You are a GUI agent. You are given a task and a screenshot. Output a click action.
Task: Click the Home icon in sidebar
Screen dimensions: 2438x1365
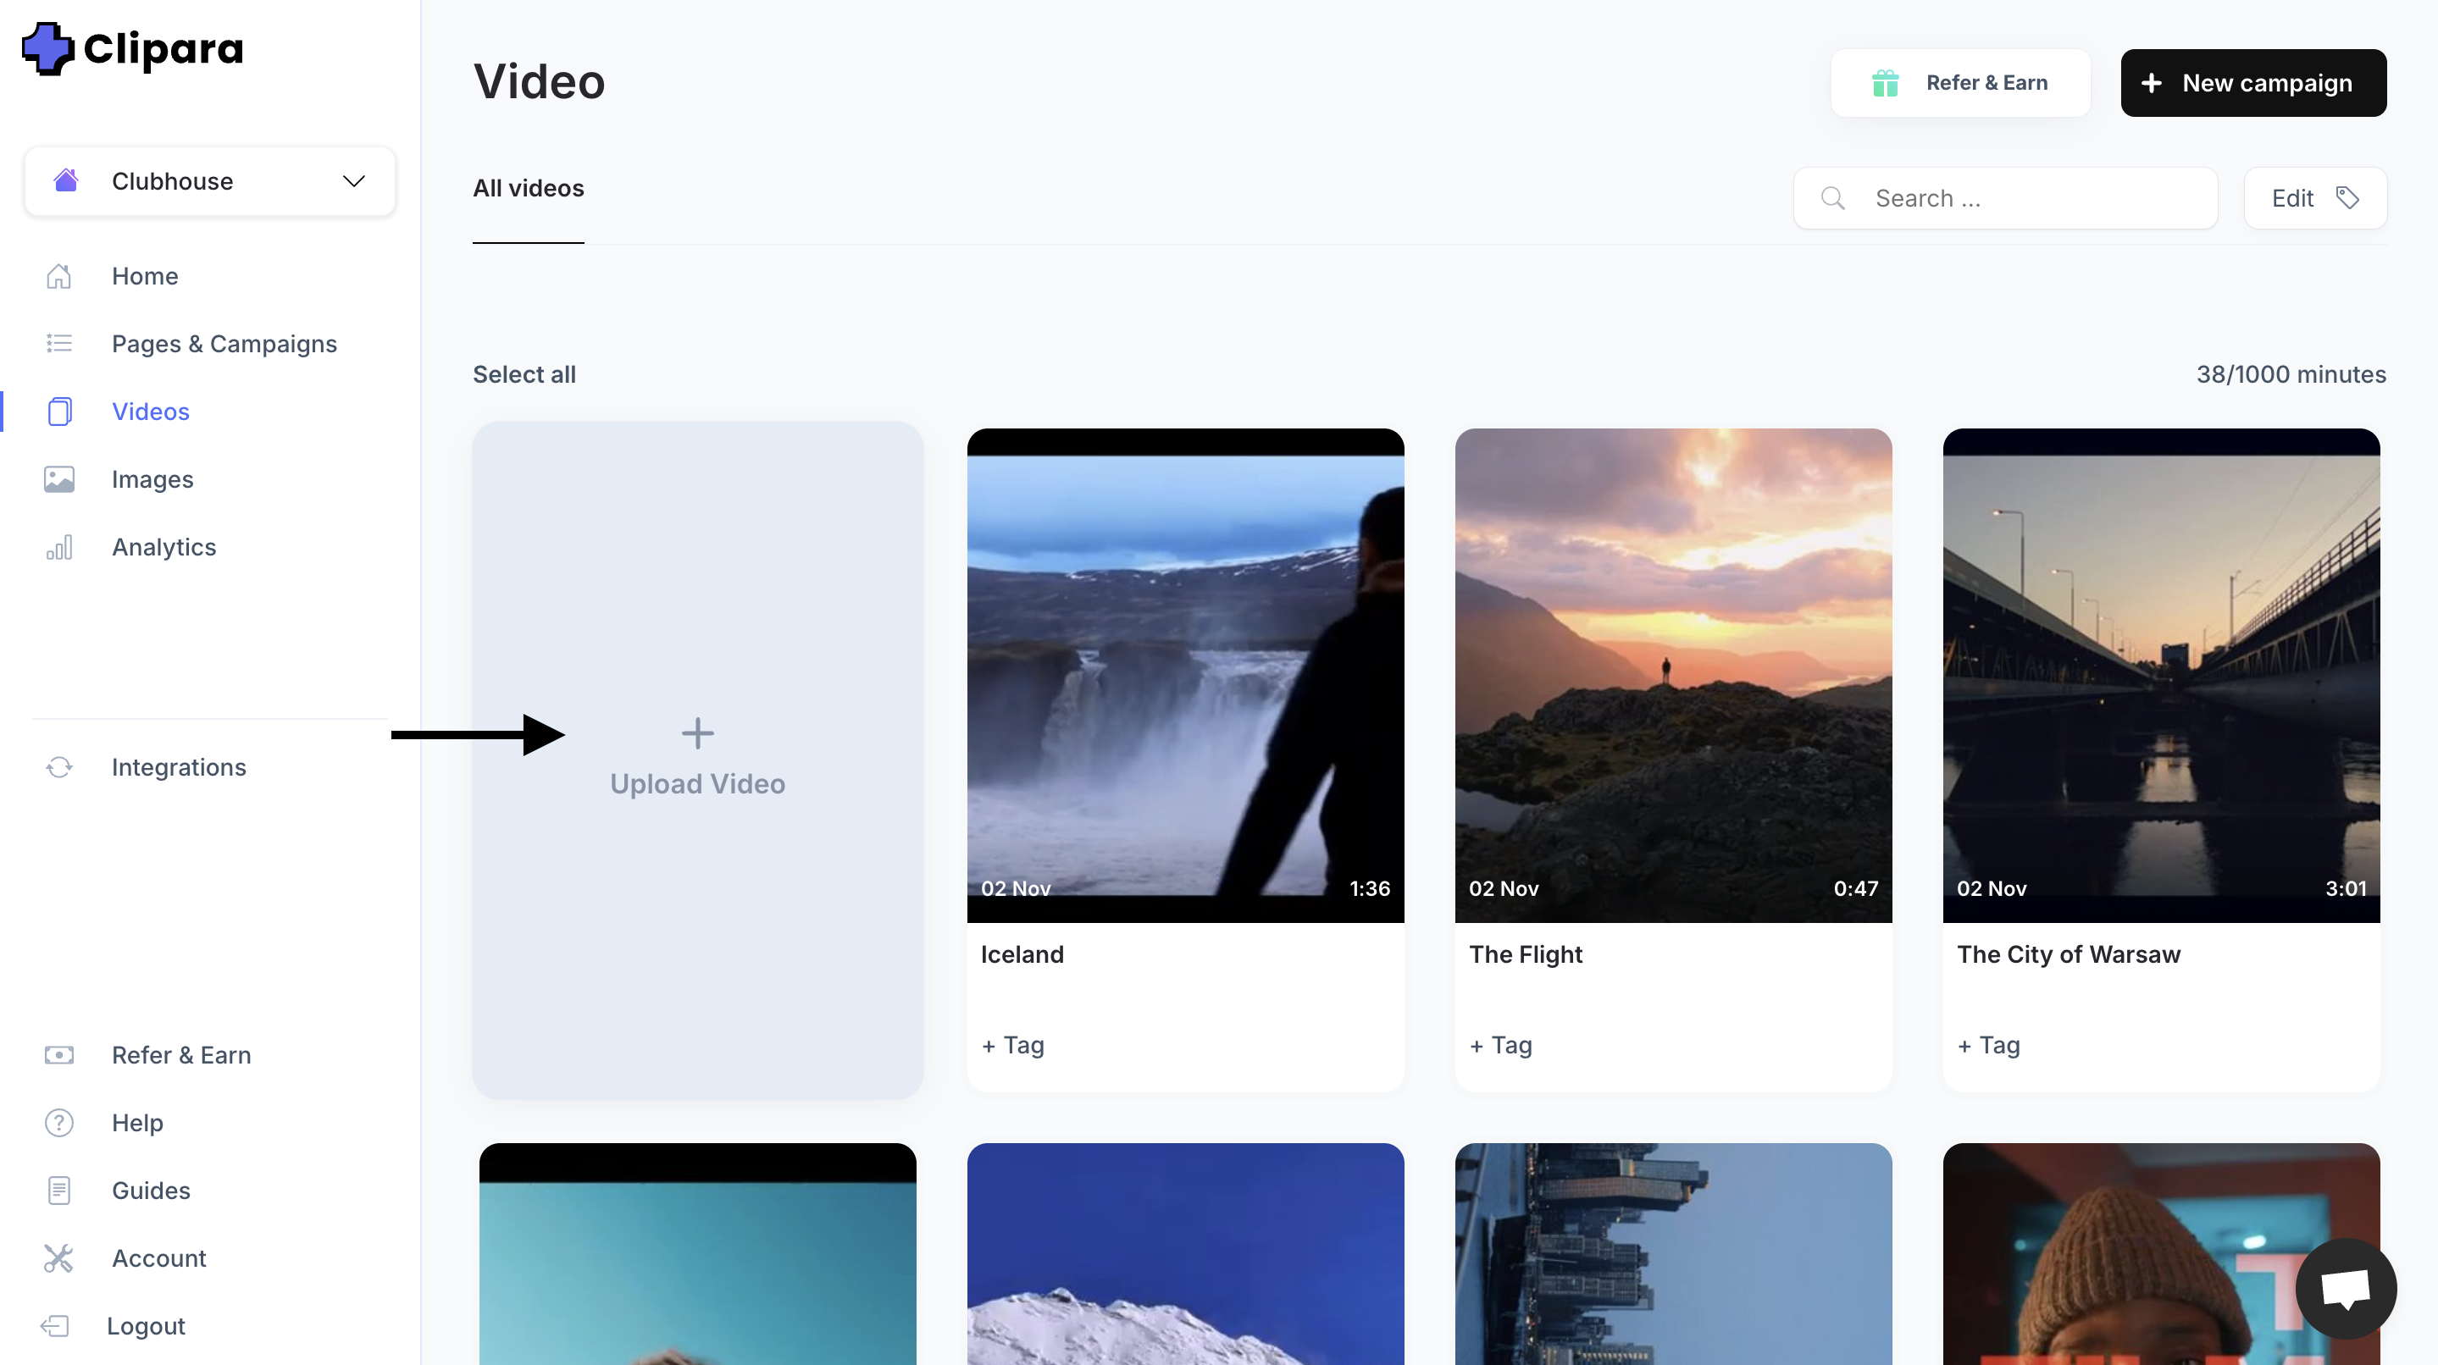click(x=58, y=276)
